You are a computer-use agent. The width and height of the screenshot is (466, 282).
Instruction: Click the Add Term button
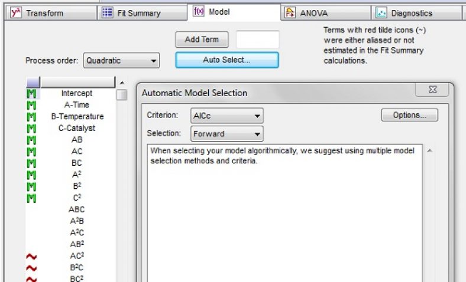point(202,40)
